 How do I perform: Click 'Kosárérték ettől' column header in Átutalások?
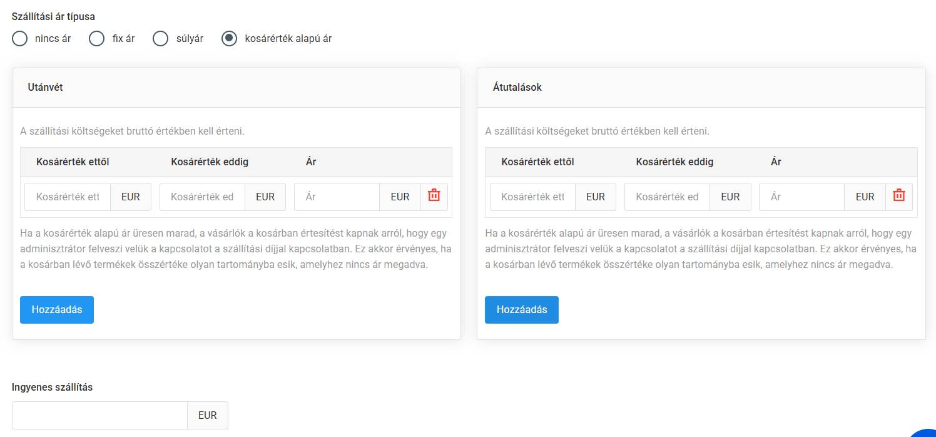click(537, 162)
